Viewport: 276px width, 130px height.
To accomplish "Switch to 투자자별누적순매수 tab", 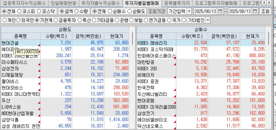I will click(x=101, y=3).
